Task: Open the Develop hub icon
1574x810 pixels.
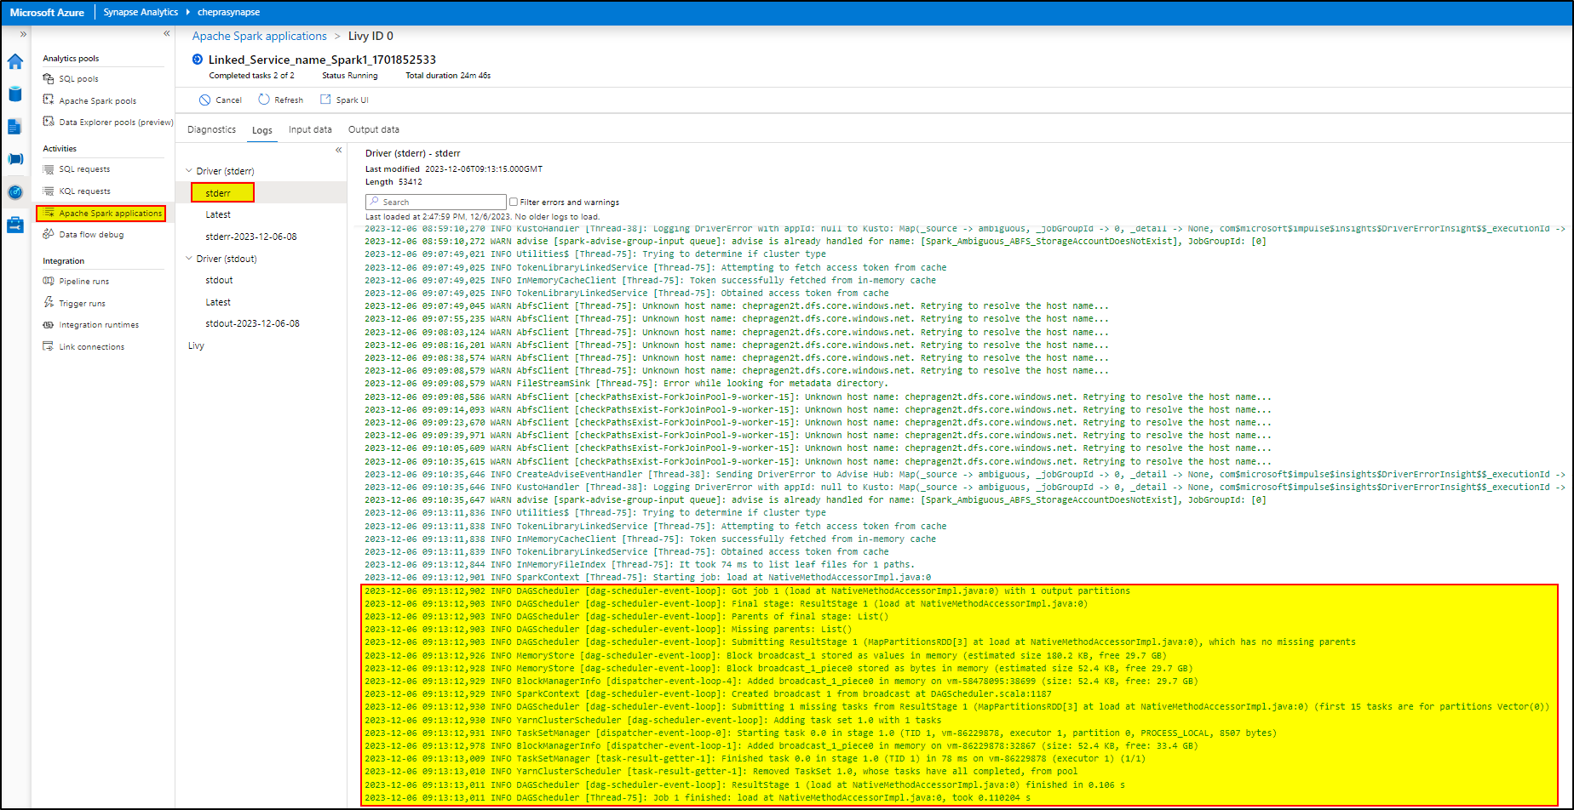Action: [14, 126]
